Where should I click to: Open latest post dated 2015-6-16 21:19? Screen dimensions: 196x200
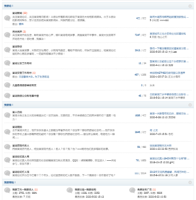click(169, 172)
